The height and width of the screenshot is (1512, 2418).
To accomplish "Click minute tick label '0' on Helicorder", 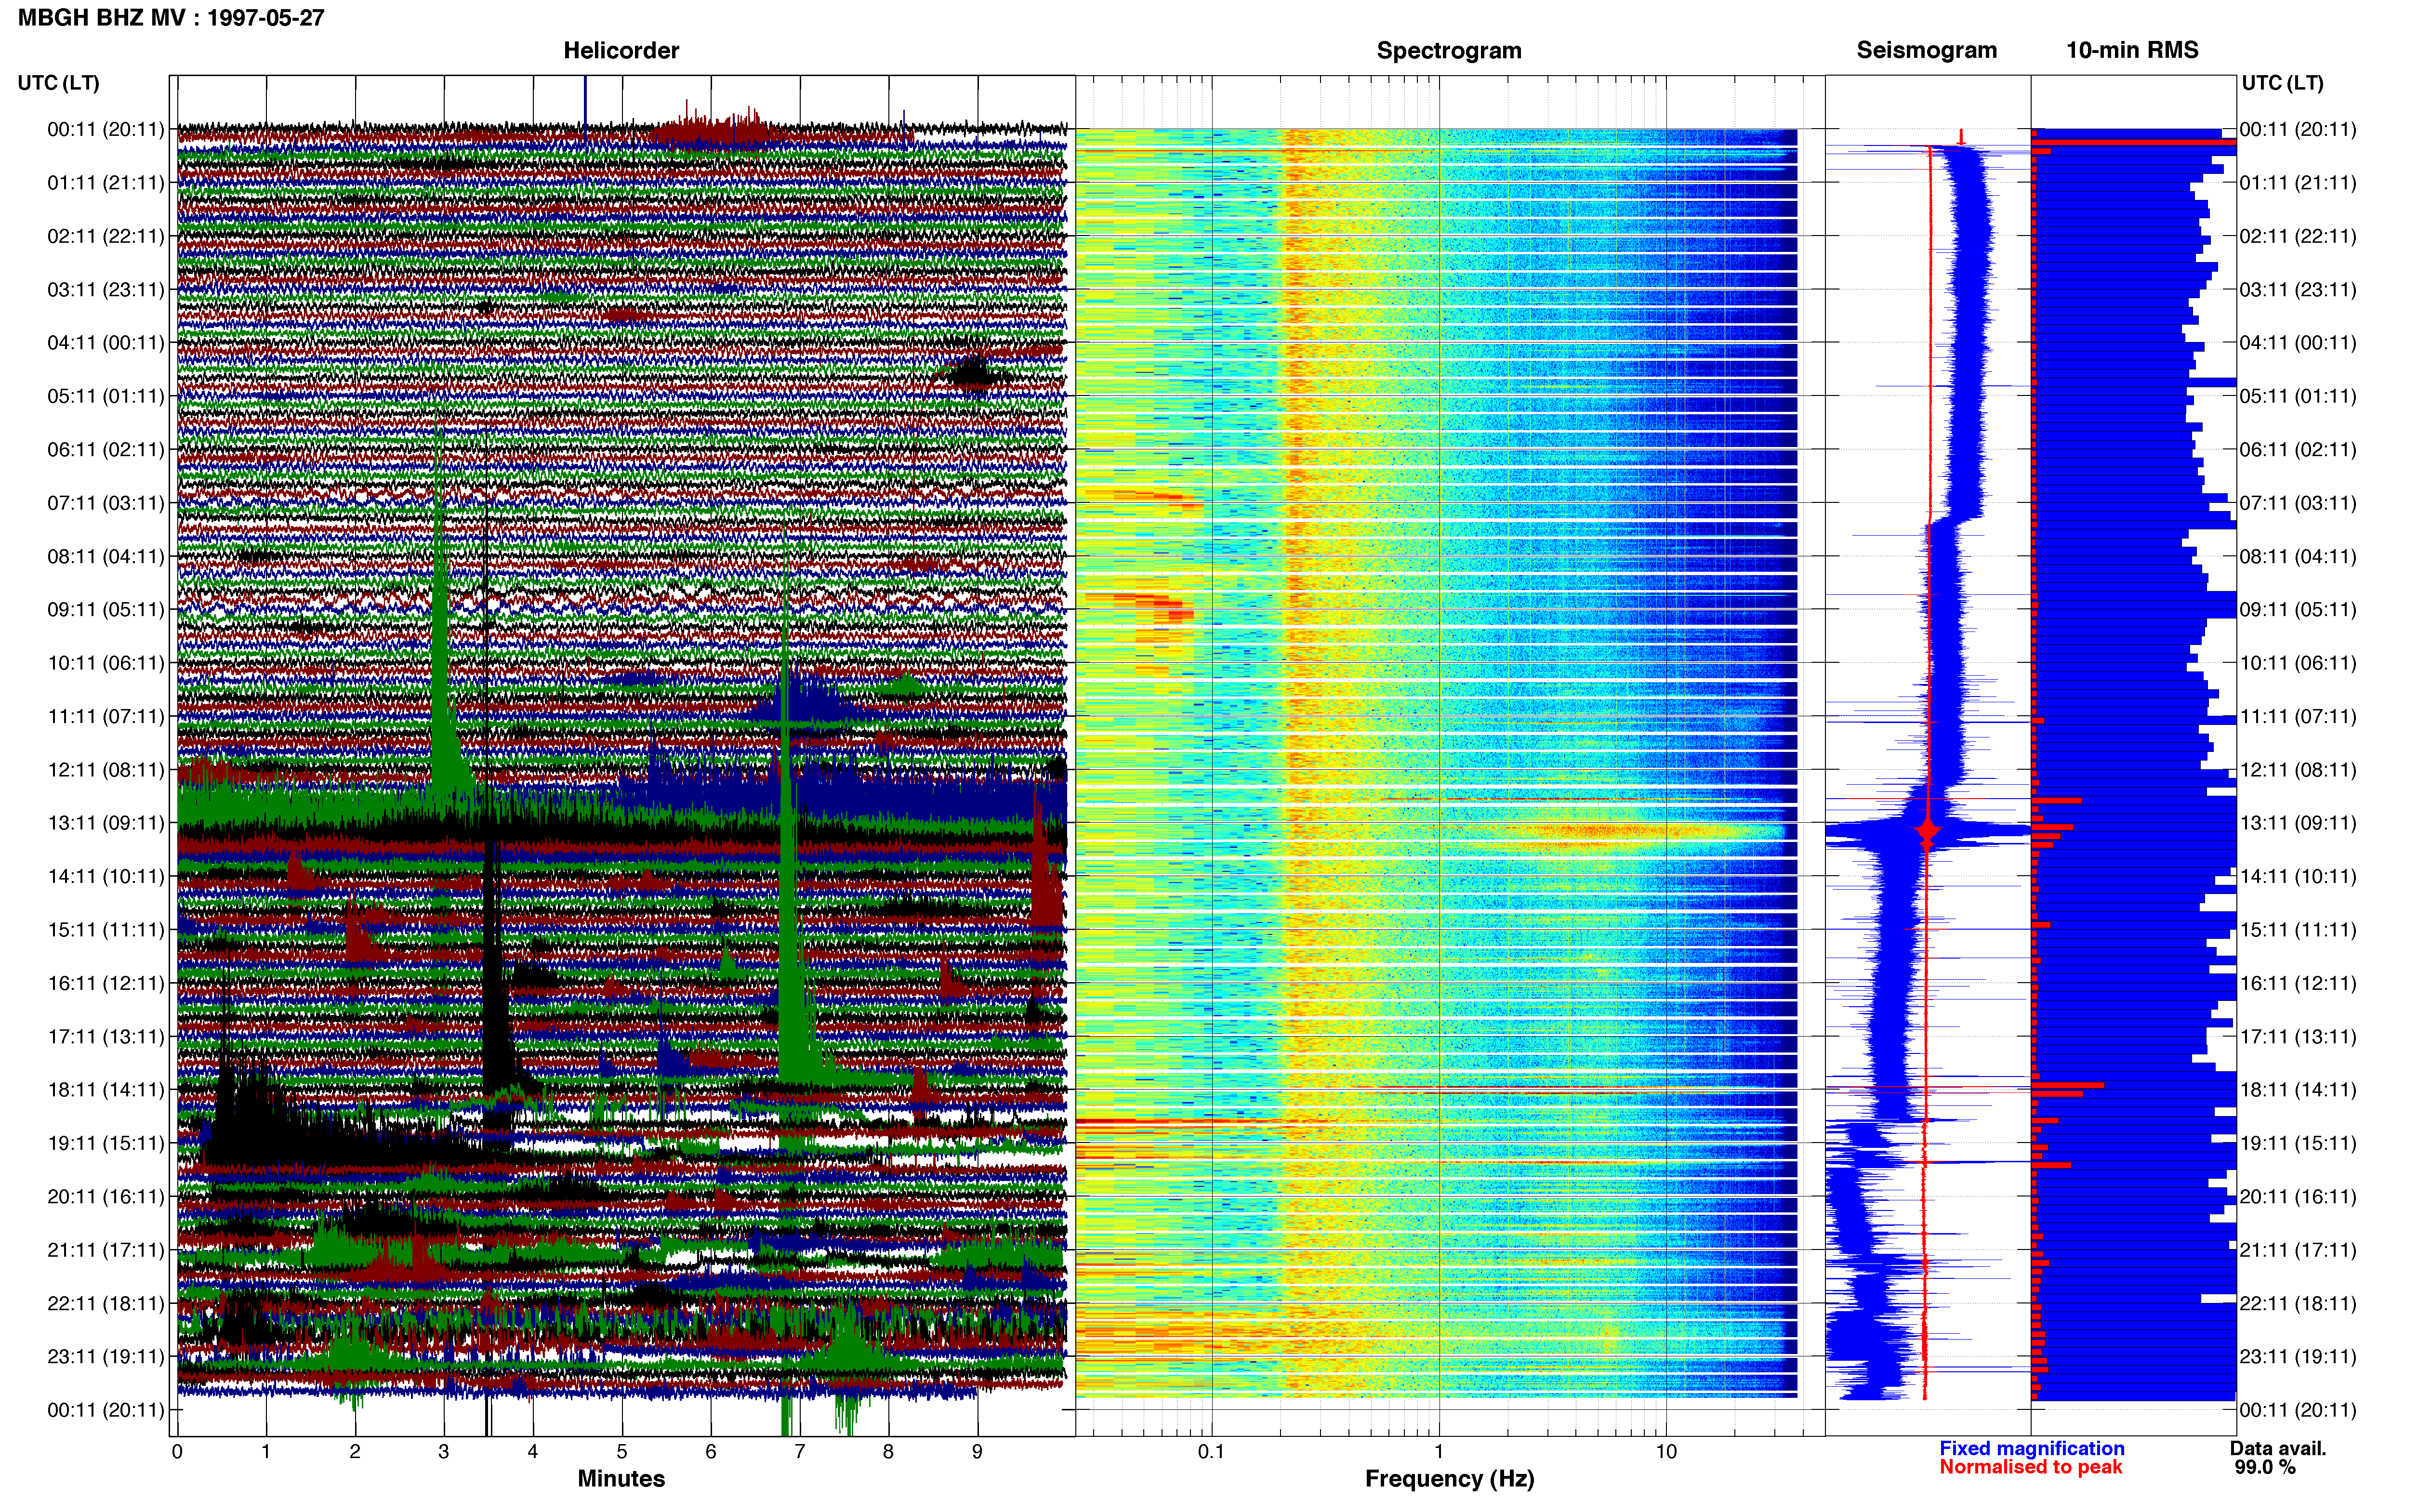I will coord(177,1451).
